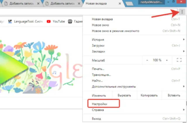Open the LanguageTool bookmark
Viewport: 187px width, 123px height.
point(25,21)
